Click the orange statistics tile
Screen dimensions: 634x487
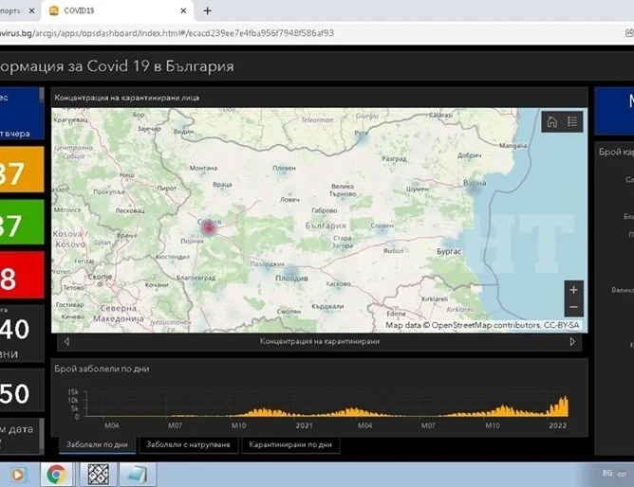(x=22, y=170)
